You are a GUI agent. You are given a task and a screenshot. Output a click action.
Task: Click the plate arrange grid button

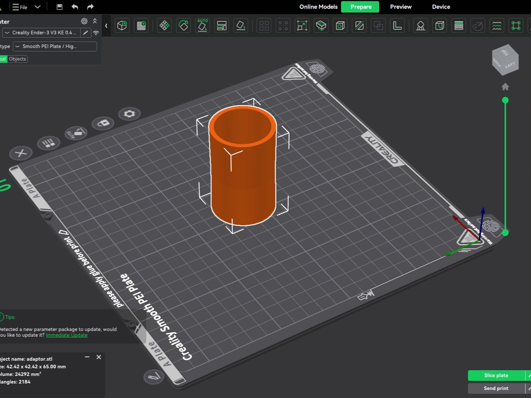tap(48, 143)
